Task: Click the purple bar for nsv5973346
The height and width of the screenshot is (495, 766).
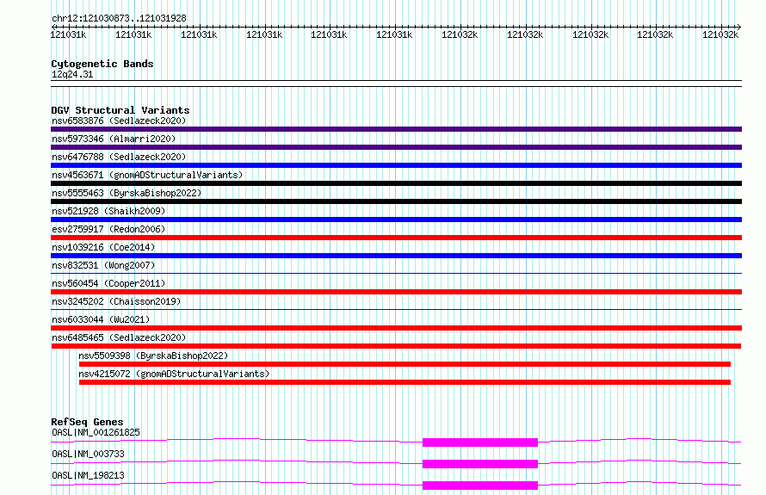Action: (x=396, y=147)
